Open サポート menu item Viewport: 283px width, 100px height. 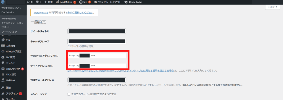point(6,27)
